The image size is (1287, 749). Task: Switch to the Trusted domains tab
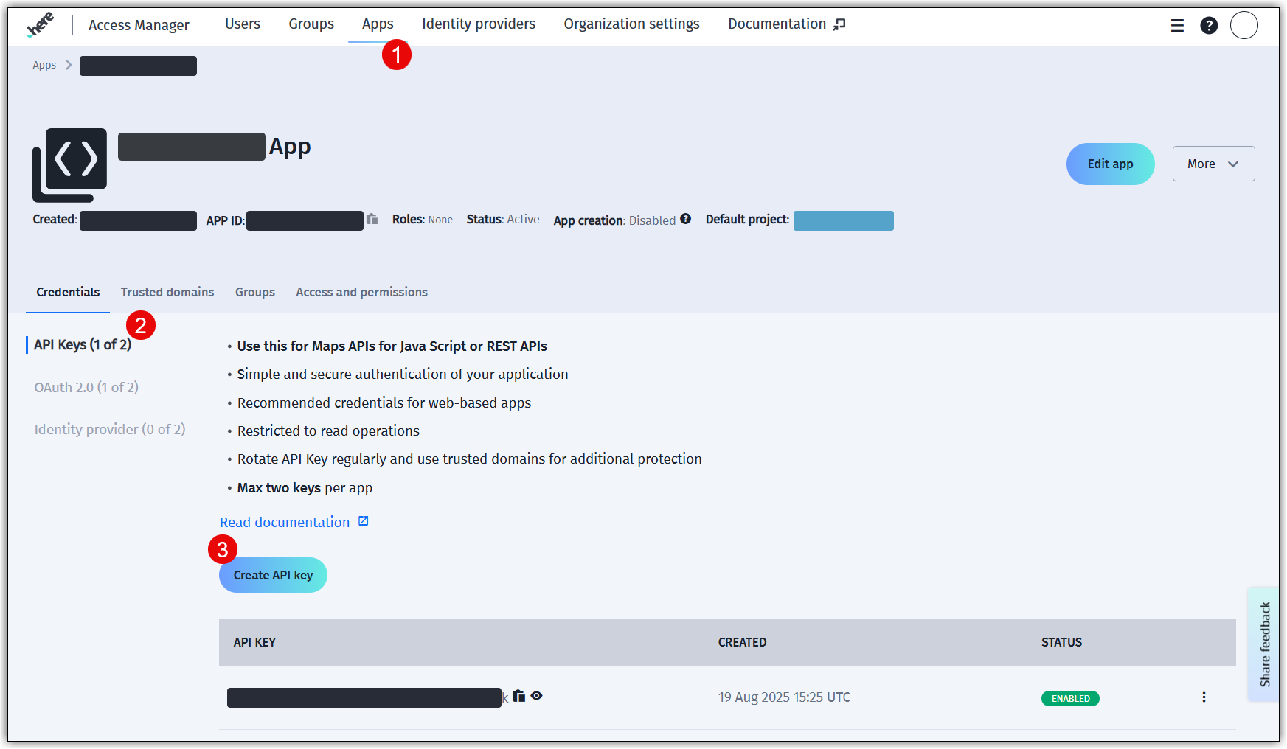click(x=167, y=292)
